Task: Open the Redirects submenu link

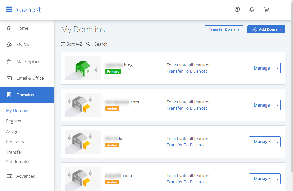Action: [x=15, y=142]
